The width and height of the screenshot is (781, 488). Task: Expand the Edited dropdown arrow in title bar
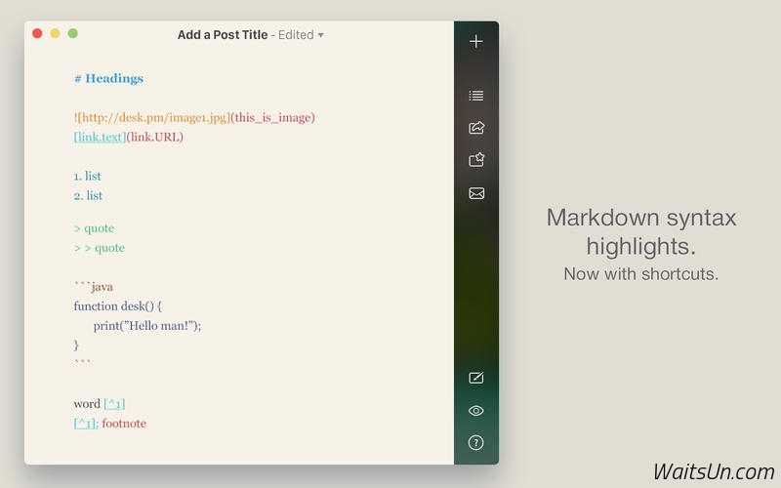tap(321, 35)
